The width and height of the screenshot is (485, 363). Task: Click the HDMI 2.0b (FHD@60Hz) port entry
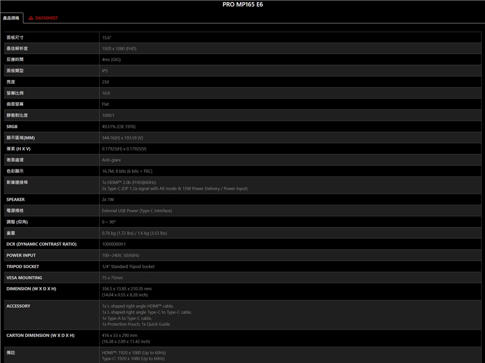[x=129, y=182]
